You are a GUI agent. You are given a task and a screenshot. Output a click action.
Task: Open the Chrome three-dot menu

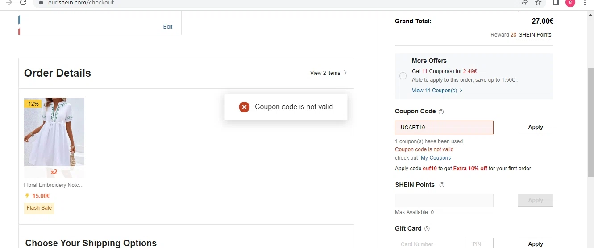[585, 3]
